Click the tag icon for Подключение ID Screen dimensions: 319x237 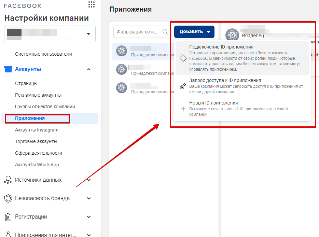pyautogui.click(x=183, y=58)
